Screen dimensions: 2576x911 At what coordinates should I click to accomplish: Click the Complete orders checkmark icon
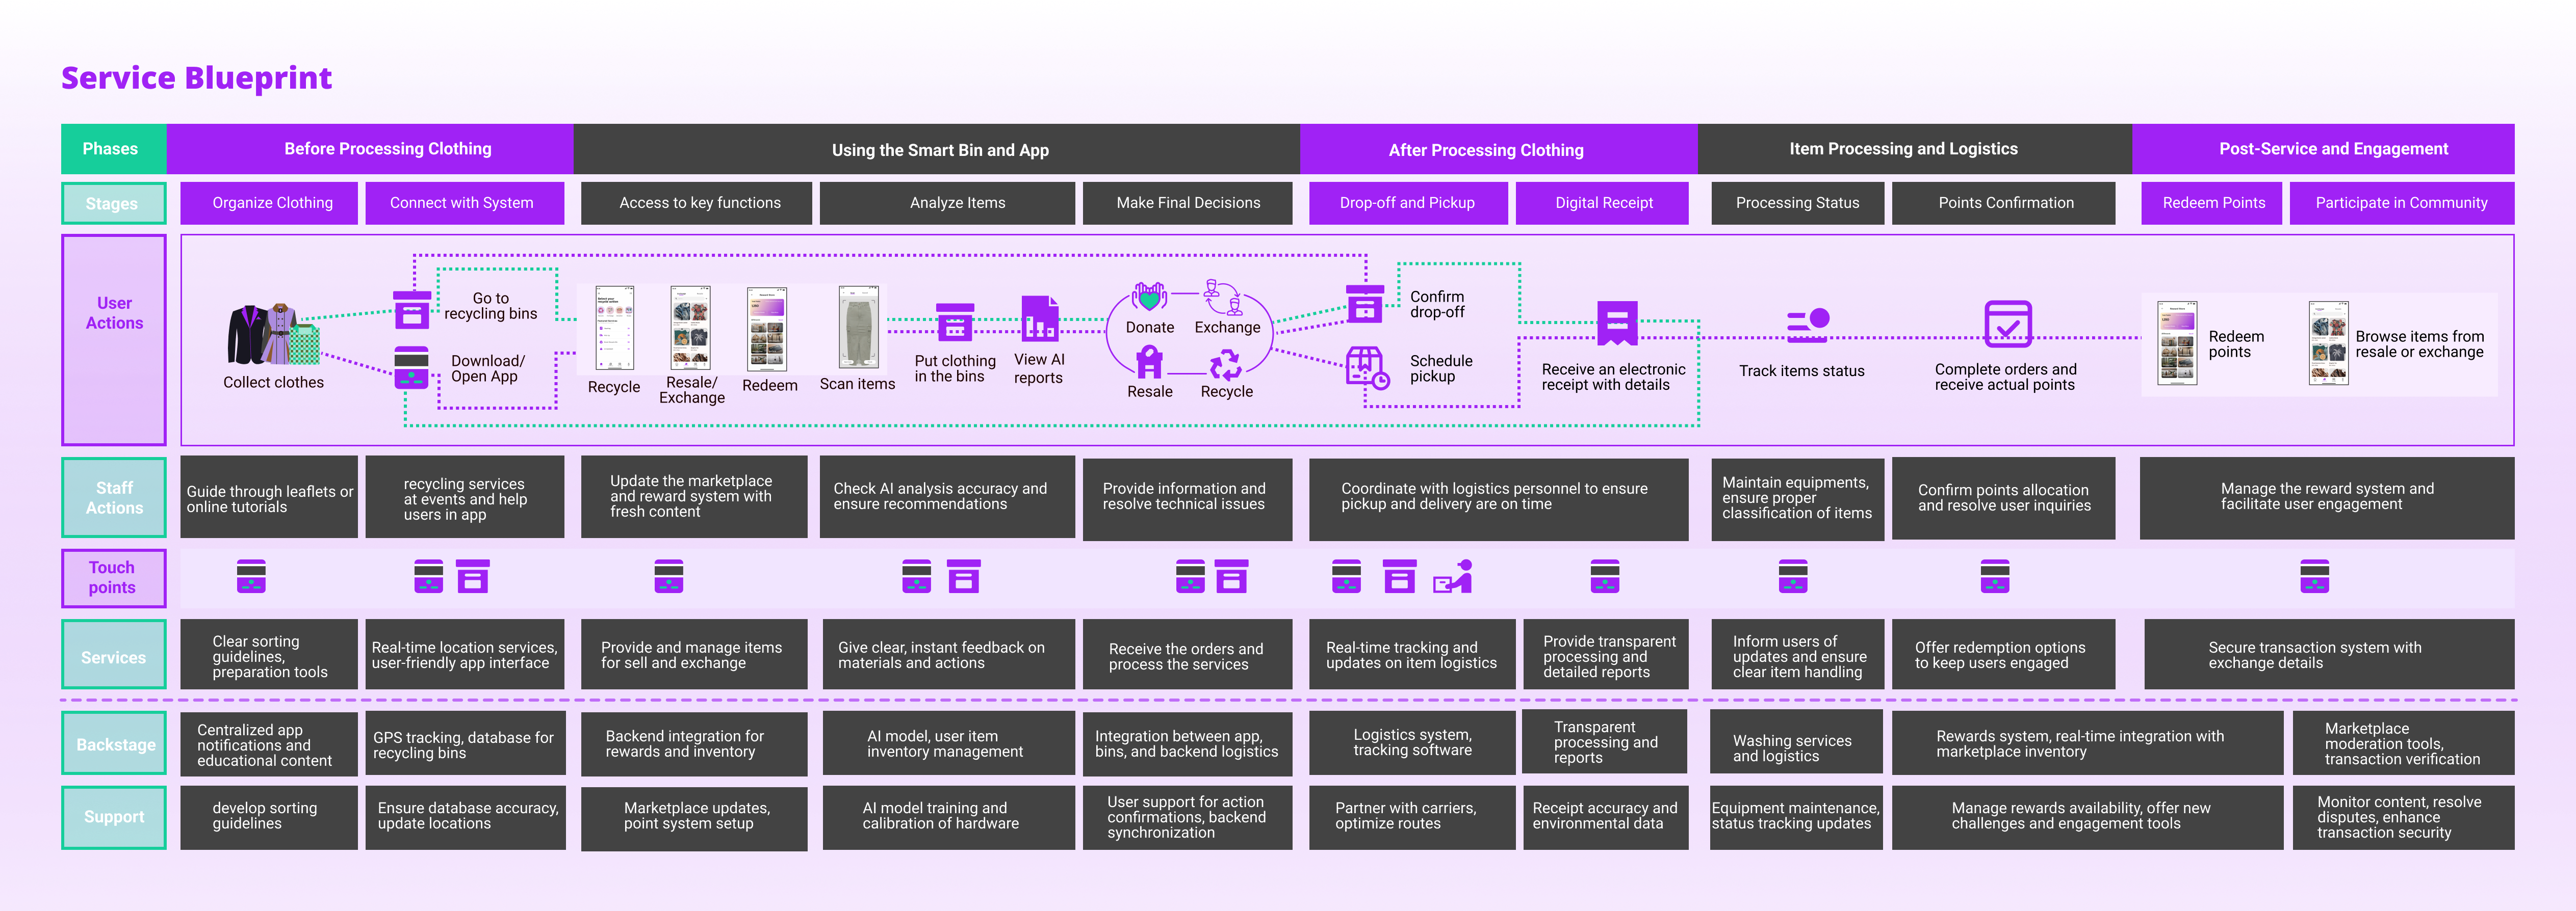tap(2007, 324)
